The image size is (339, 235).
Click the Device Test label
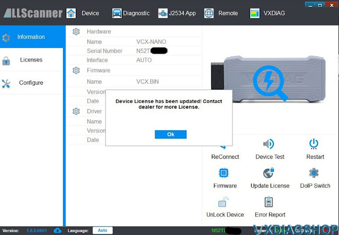tap(270, 157)
